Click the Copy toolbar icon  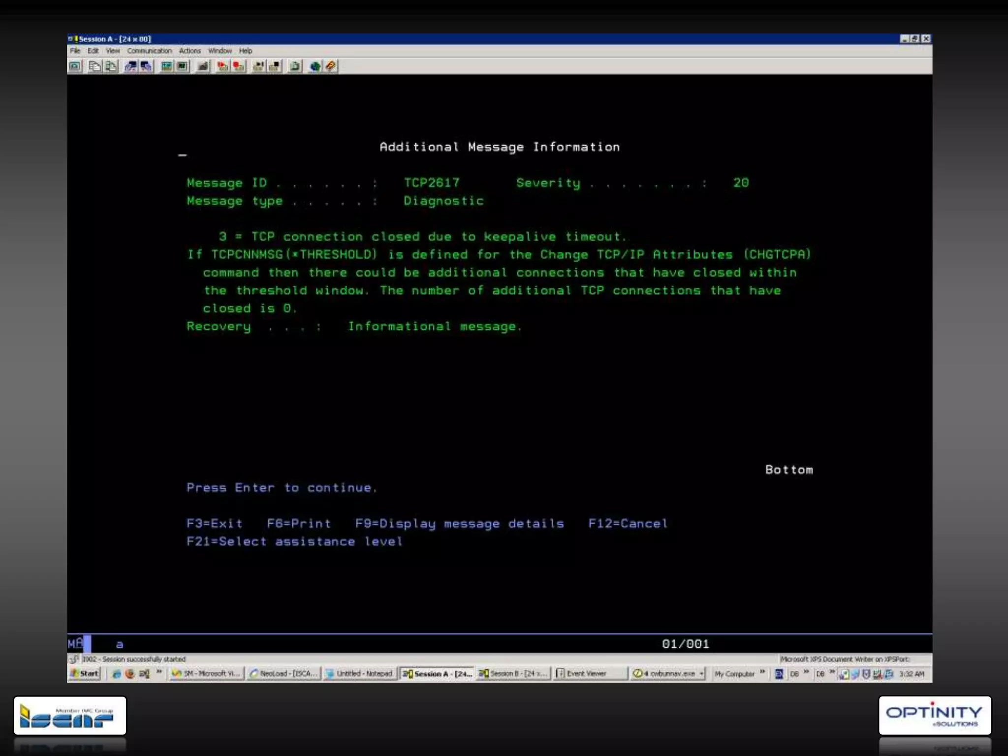pos(94,66)
